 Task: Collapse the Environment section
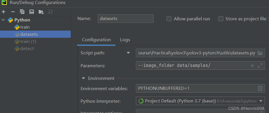83,78
